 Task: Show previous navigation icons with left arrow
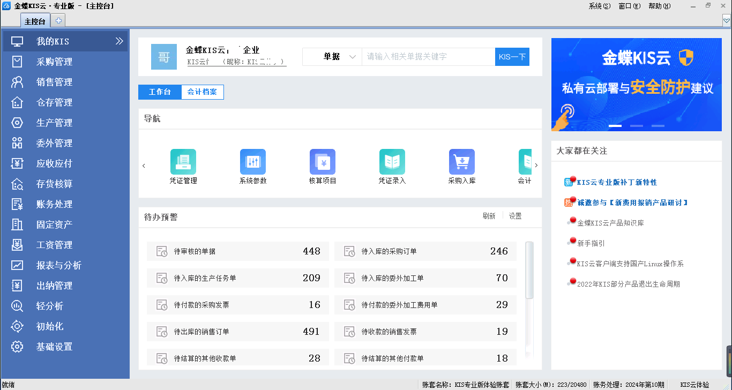tap(144, 166)
